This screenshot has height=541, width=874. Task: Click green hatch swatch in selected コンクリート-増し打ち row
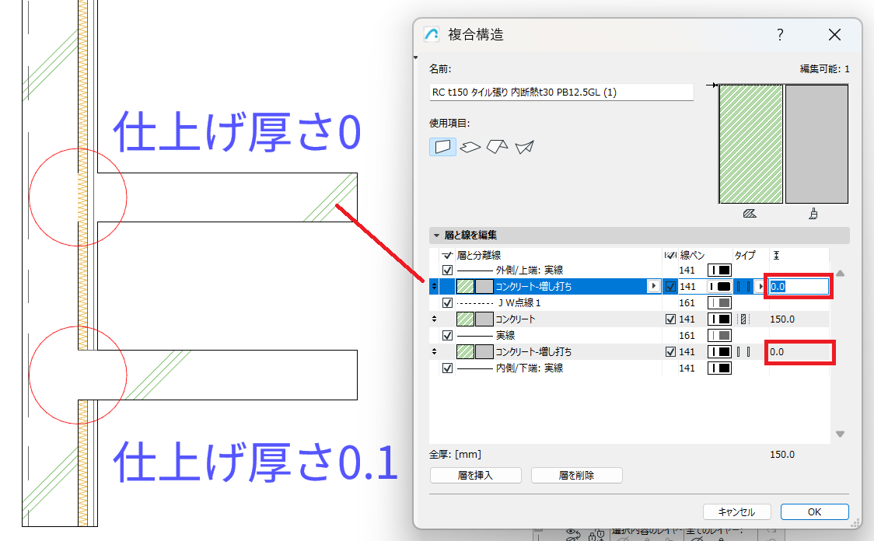(x=465, y=286)
